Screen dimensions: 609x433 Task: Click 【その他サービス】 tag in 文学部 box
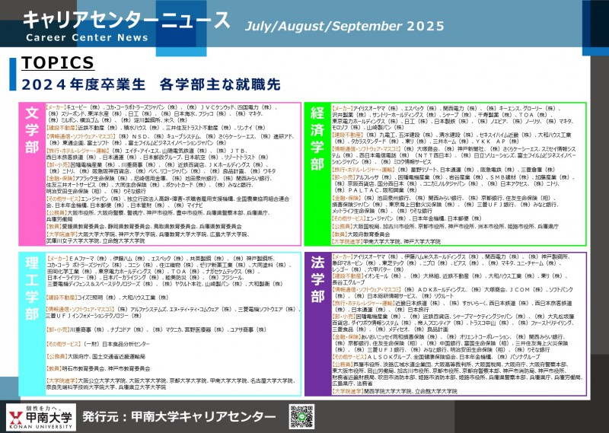(63, 199)
